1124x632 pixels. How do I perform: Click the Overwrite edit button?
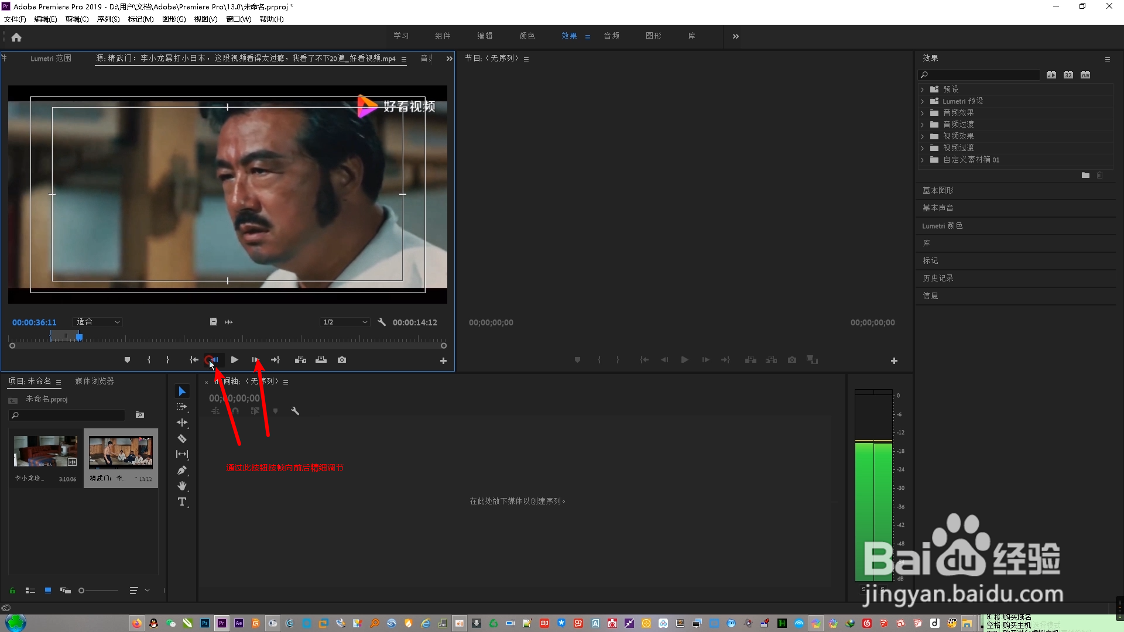(321, 360)
